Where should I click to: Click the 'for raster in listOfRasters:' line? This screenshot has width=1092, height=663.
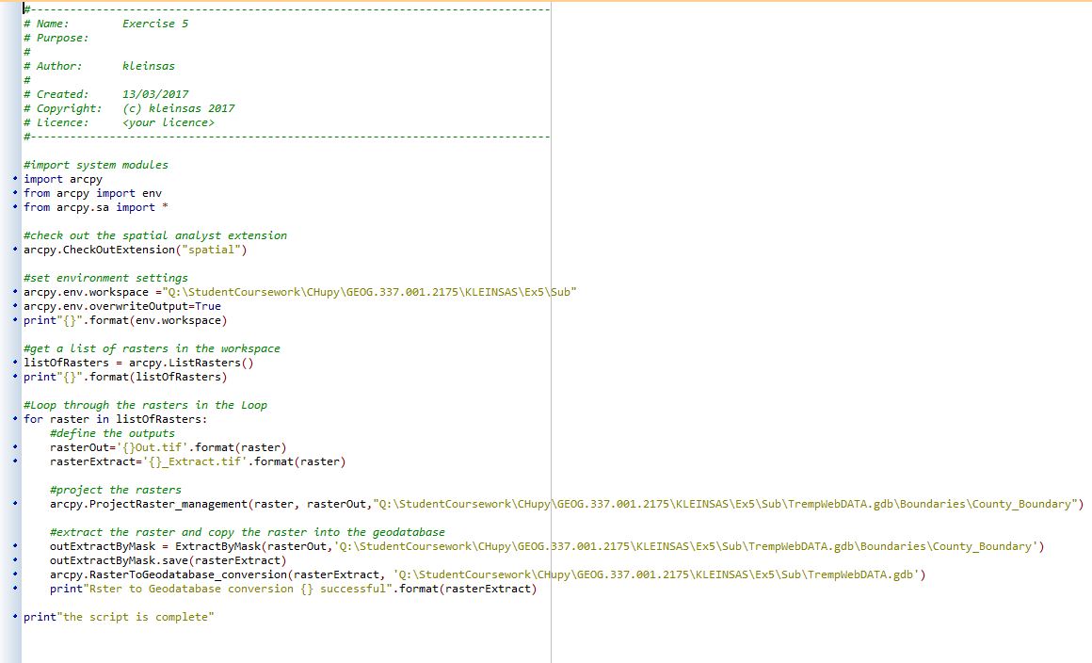[x=116, y=419]
